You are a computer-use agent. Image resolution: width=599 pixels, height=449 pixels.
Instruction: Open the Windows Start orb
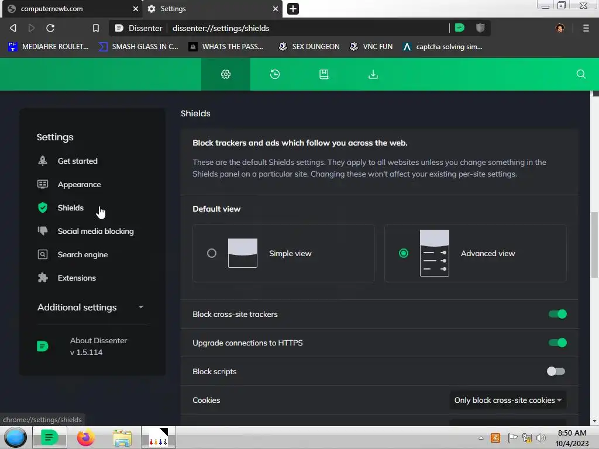coord(15,437)
